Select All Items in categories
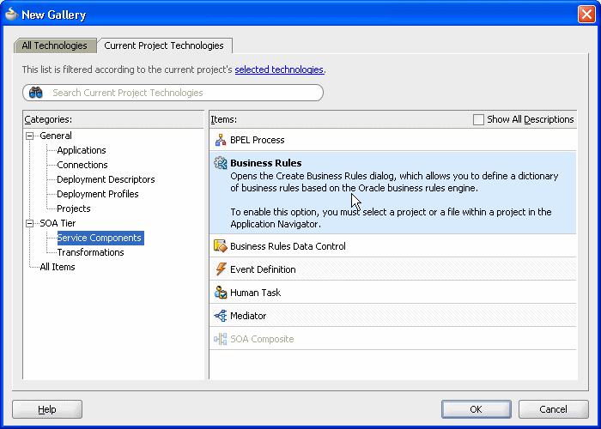Image resolution: width=601 pixels, height=429 pixels. tap(58, 267)
